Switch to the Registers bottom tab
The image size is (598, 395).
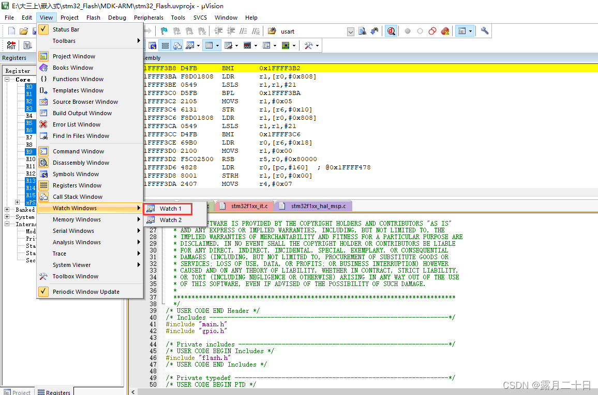pos(54,392)
